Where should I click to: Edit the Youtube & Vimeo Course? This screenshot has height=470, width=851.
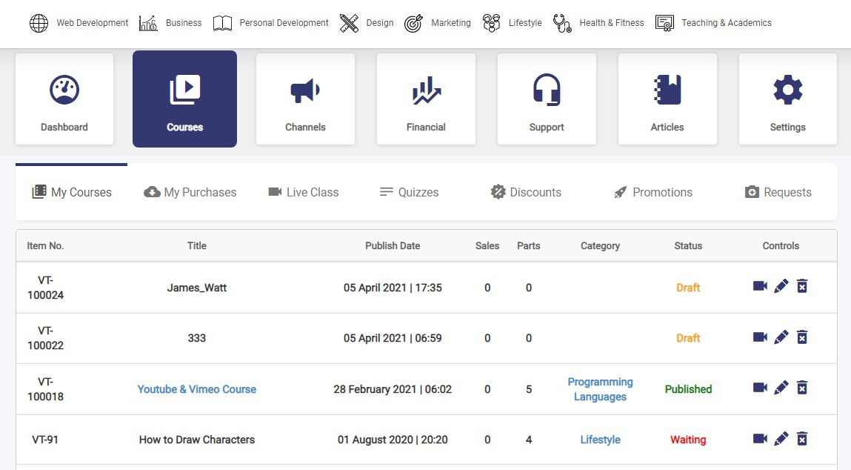[781, 388]
